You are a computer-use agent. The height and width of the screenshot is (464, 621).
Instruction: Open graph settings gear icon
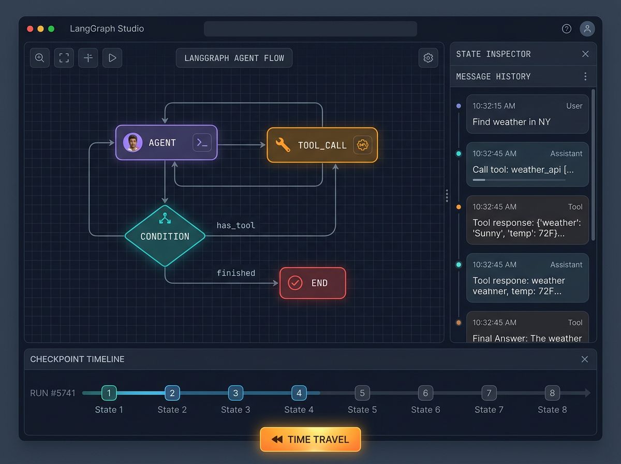point(428,58)
